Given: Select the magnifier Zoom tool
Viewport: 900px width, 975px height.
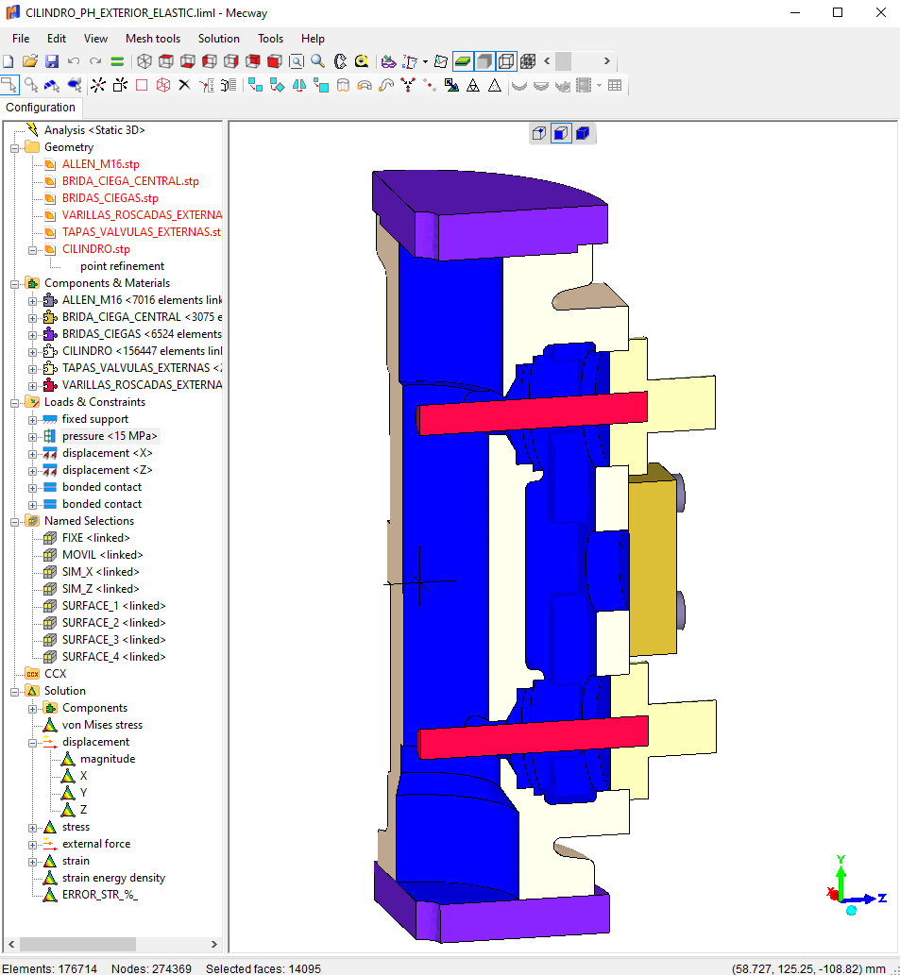Looking at the screenshot, I should pyautogui.click(x=318, y=61).
